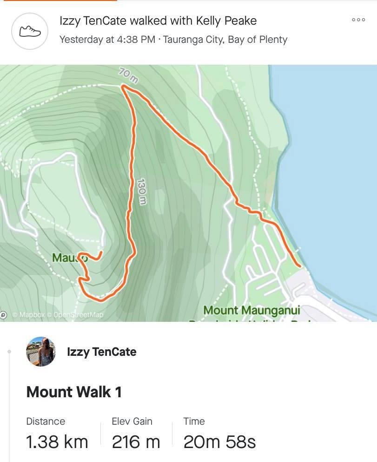Click the "Yesterday at 4:38 PM" timestamp

pyautogui.click(x=107, y=39)
